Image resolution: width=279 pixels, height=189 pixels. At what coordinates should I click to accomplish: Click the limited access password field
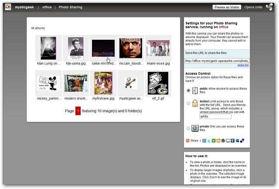tap(215, 116)
